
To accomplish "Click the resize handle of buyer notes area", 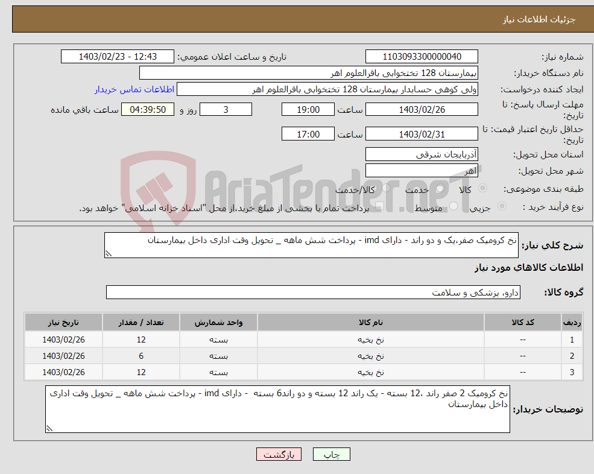I will pyautogui.click(x=49, y=429).
